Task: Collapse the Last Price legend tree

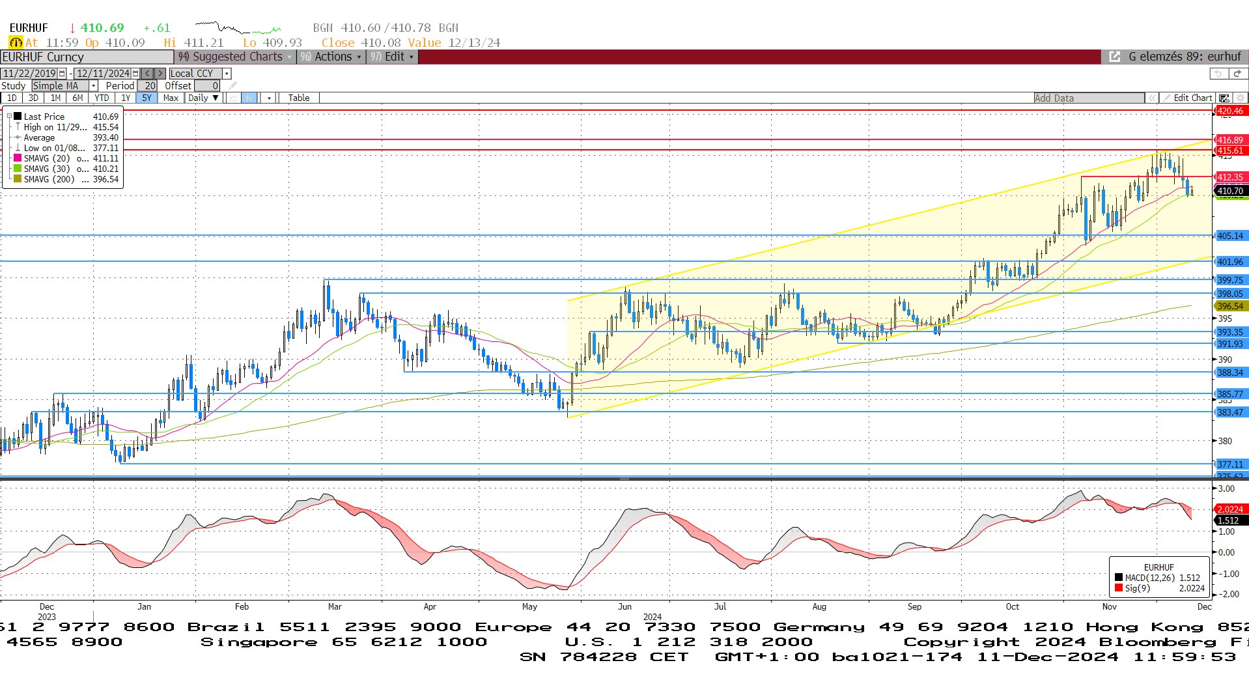Action: click(9, 117)
